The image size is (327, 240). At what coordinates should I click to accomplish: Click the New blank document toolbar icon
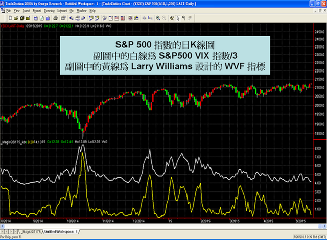coord(10,18)
